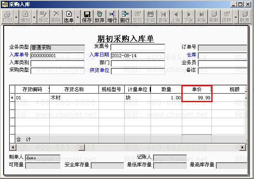Click the 定位 (Locate) toolbar icon

138,17
